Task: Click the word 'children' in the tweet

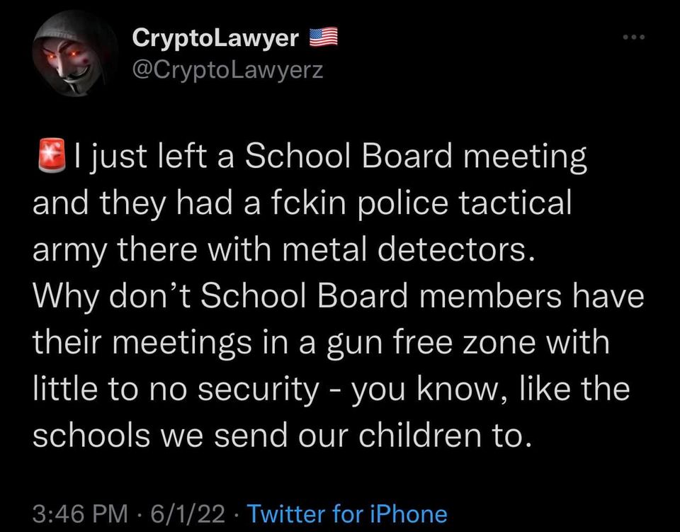Action: coord(438,436)
